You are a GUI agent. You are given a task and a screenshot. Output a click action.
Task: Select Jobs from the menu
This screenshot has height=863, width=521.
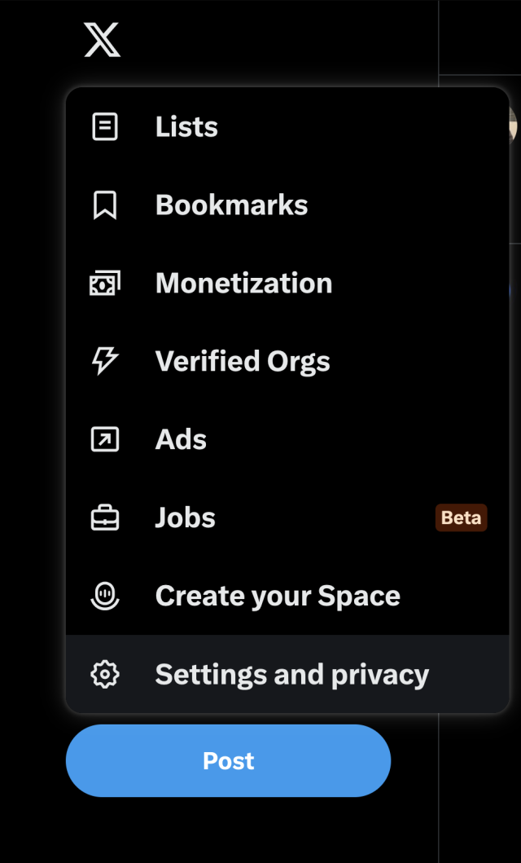[185, 517]
